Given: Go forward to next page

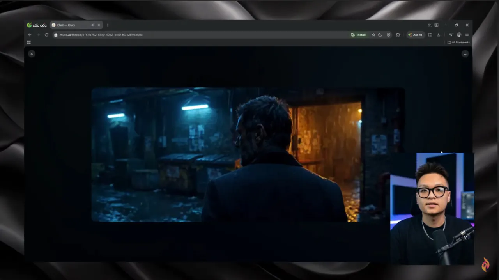Looking at the screenshot, I should coord(38,35).
